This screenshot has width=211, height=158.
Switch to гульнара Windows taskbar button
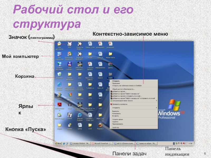coord(80,143)
